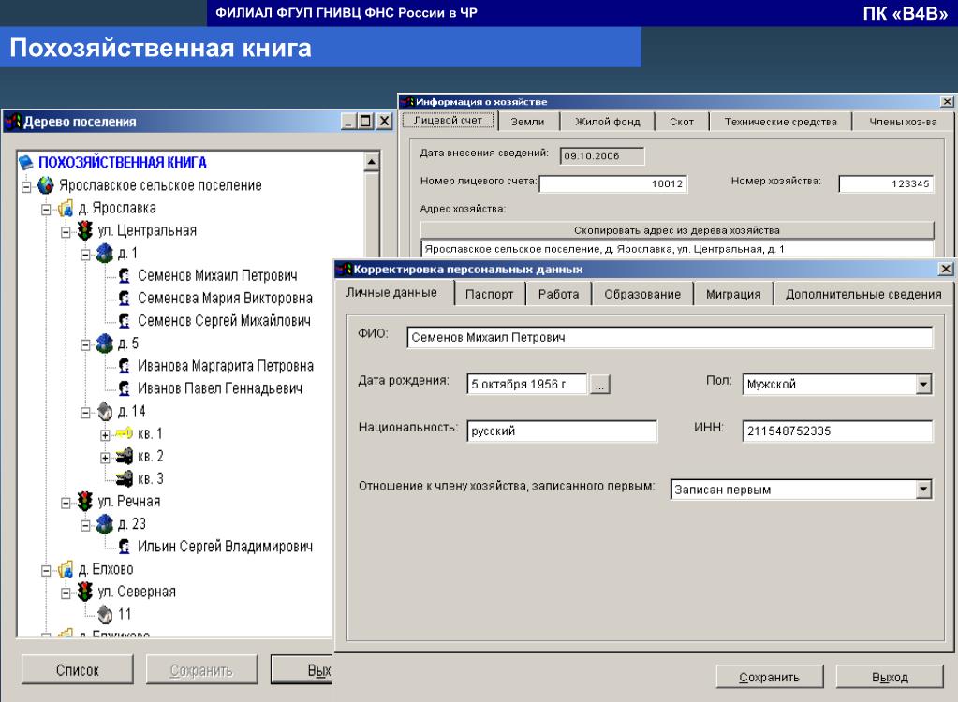
Task: Switch to the Паспорт tab
Action: (490, 294)
